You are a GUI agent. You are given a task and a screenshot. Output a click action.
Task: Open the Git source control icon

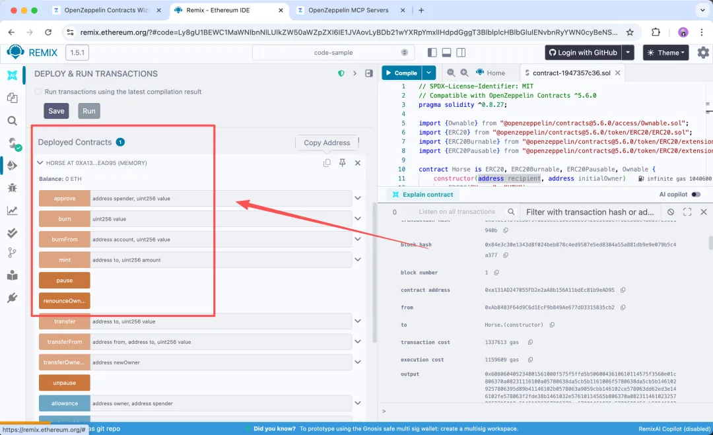click(x=13, y=253)
